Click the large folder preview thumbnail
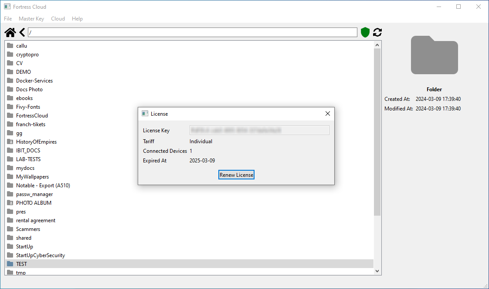The height and width of the screenshot is (289, 489). point(434,55)
